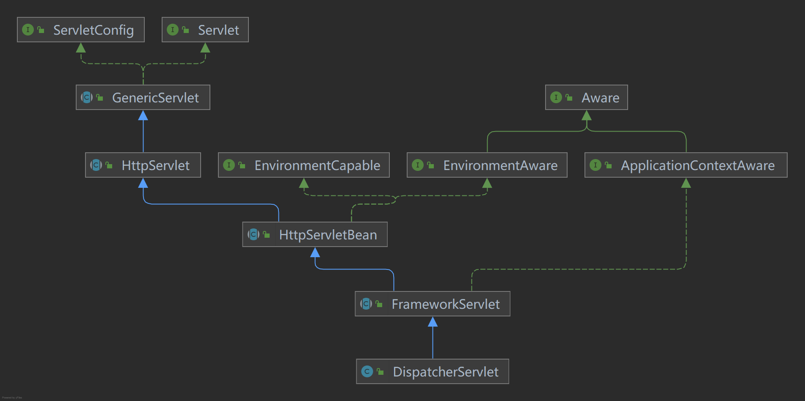Click the EnvironmentAware label text
The width and height of the screenshot is (805, 401).
coord(501,165)
